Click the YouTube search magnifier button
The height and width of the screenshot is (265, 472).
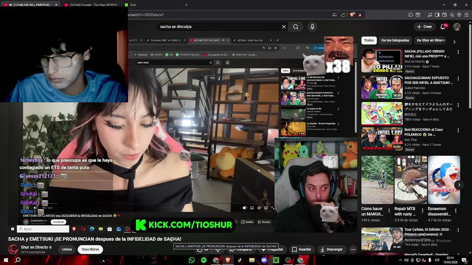tap(296, 26)
